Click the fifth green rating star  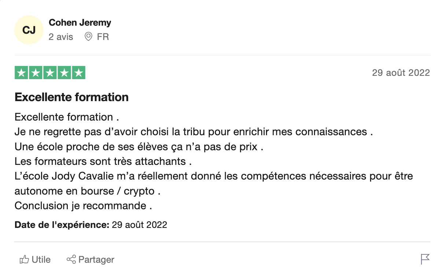click(x=78, y=73)
